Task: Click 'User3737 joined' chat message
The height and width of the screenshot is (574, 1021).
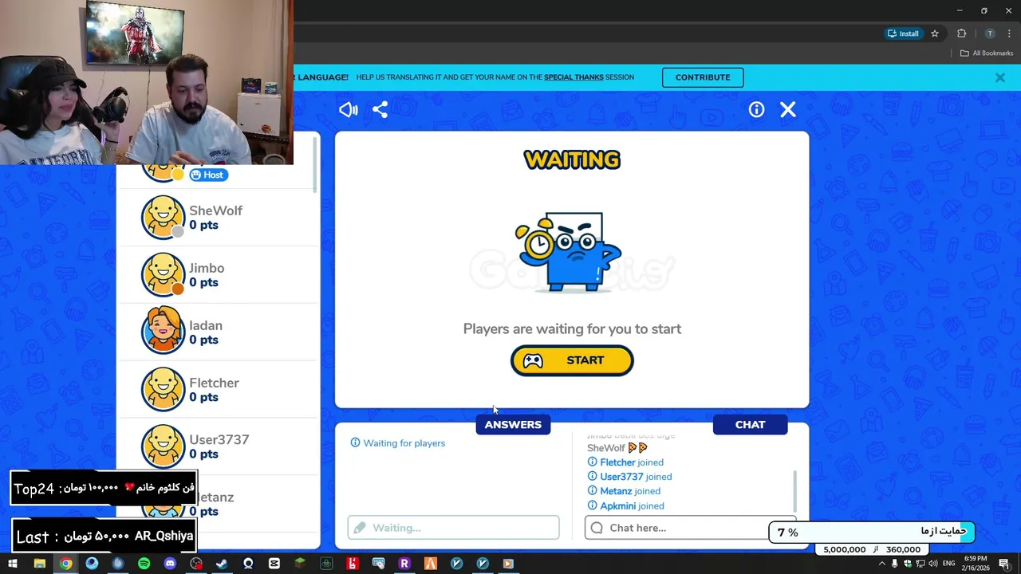Action: (629, 477)
